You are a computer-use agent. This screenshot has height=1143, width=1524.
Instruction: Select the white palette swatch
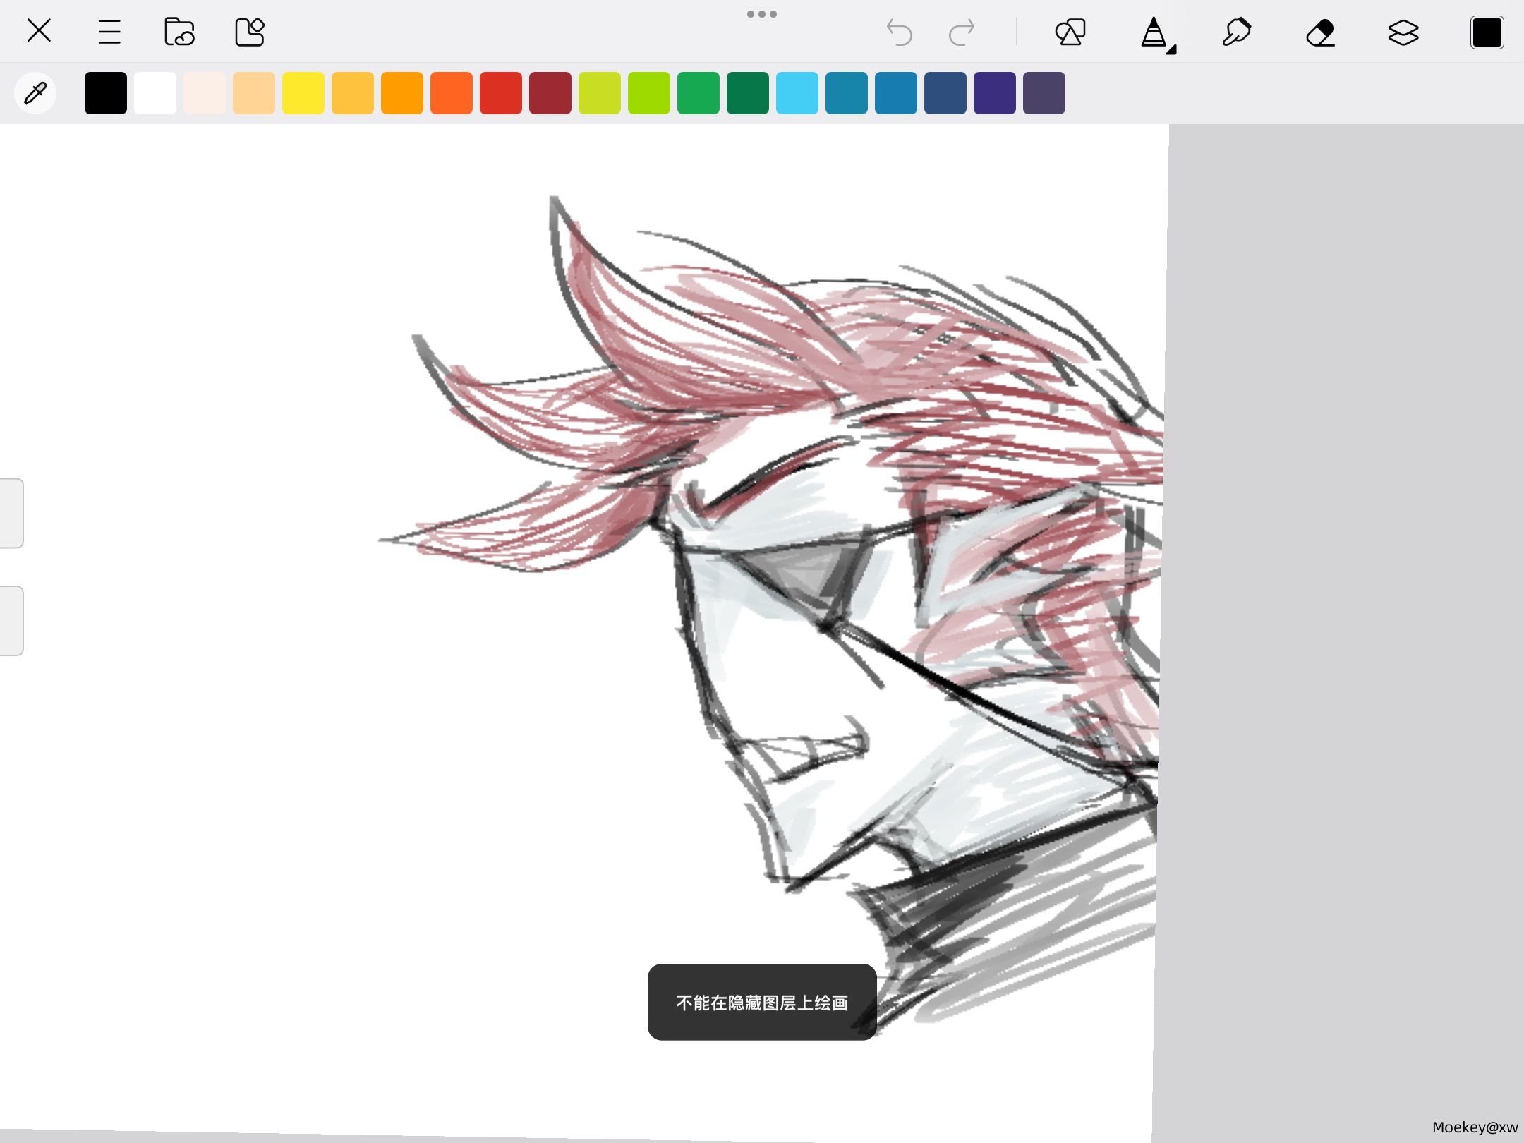click(x=155, y=92)
